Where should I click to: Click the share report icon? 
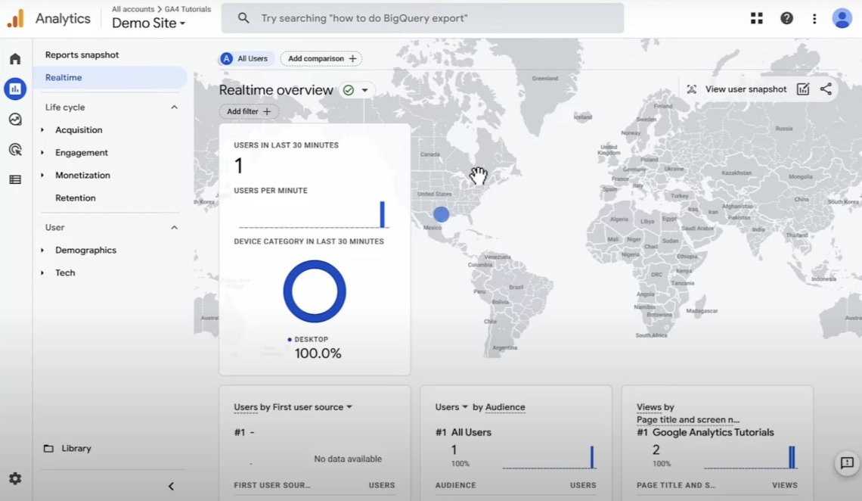pos(826,89)
